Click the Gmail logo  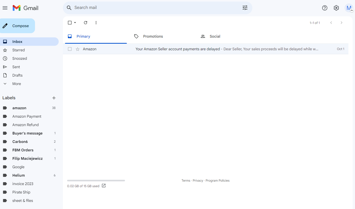click(x=26, y=8)
